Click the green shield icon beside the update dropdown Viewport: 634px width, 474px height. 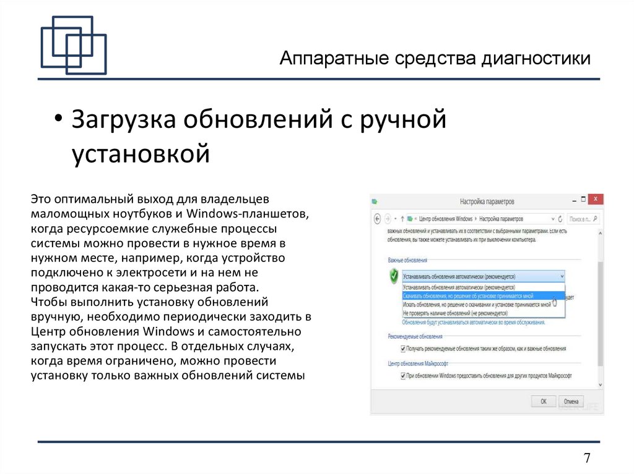(393, 277)
